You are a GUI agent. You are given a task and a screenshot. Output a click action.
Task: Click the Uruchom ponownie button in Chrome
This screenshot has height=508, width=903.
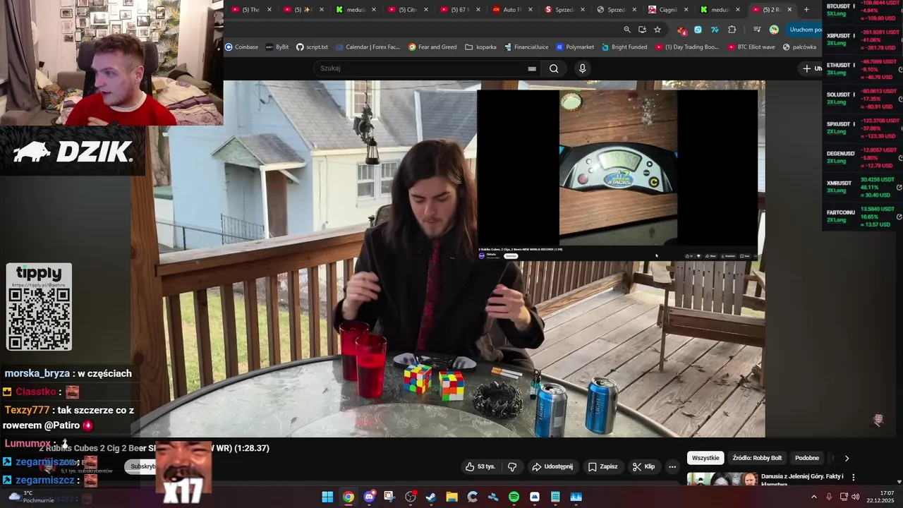(804, 30)
